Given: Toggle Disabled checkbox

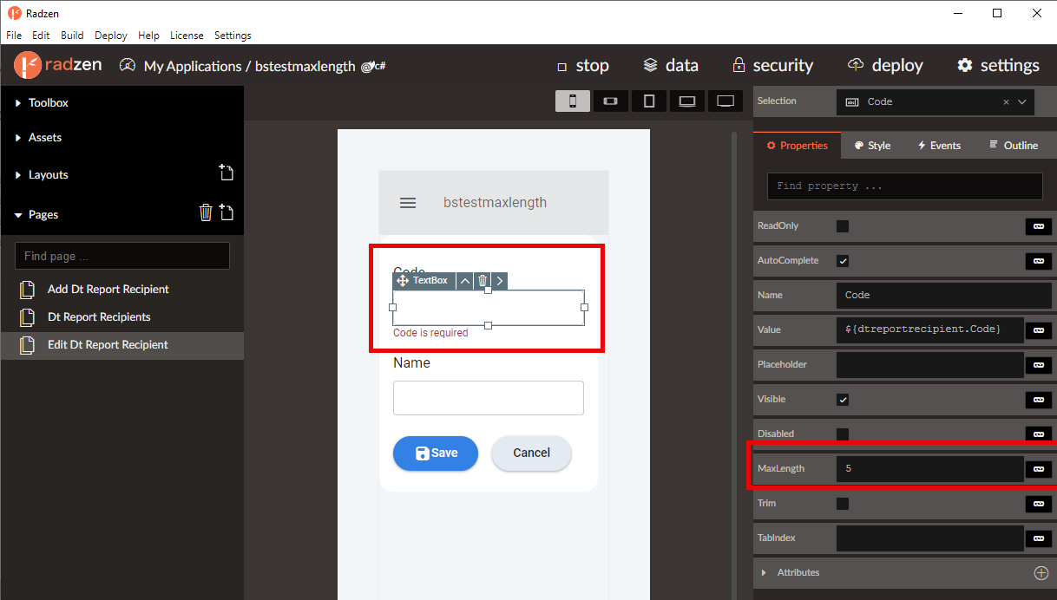Looking at the screenshot, I should (843, 434).
